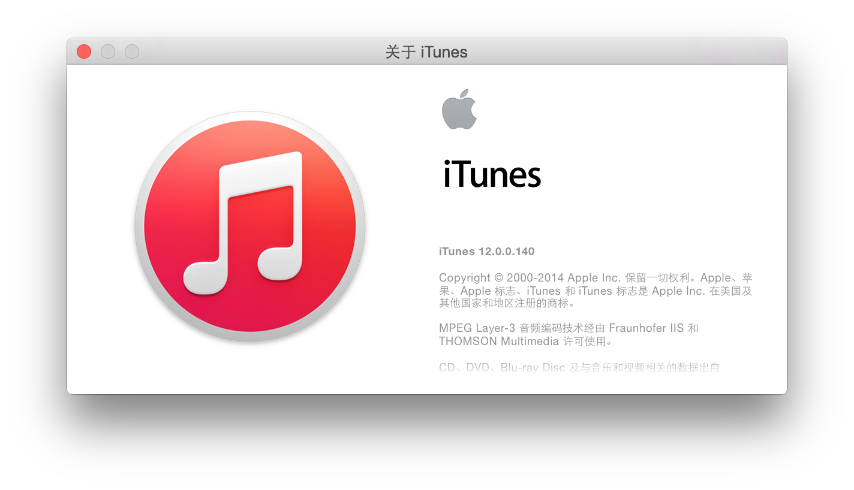Click the iTunes application name heading
The height and width of the screenshot is (490, 854).
491,175
